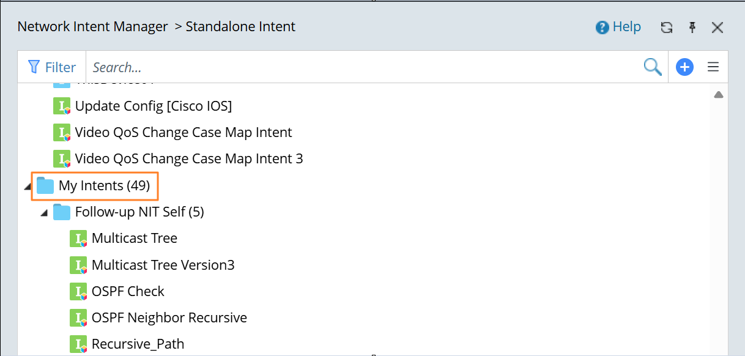Screen dimensions: 745x356
Task: Click the scroll up arrow
Action: tap(719, 95)
